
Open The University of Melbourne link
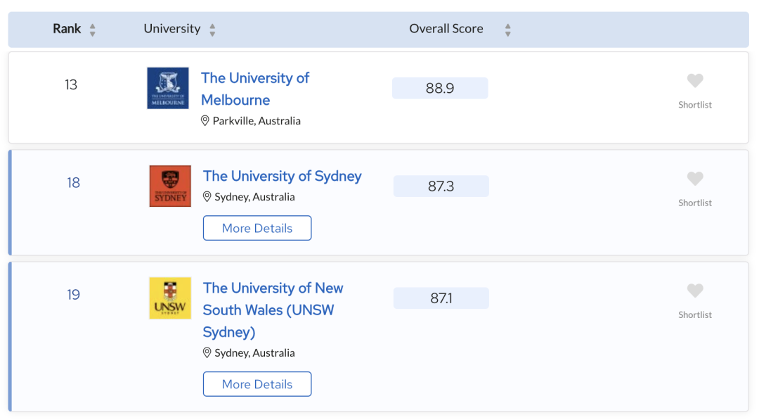point(255,89)
